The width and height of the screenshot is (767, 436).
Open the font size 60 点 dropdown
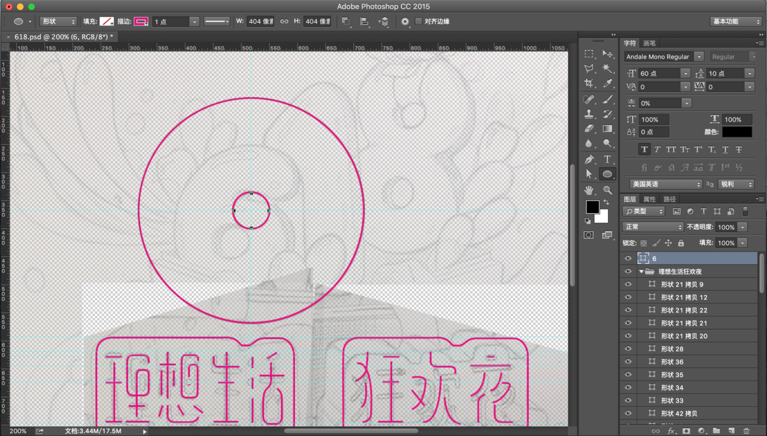pos(685,73)
